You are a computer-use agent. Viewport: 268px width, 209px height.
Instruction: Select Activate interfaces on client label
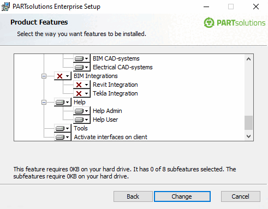point(110,137)
